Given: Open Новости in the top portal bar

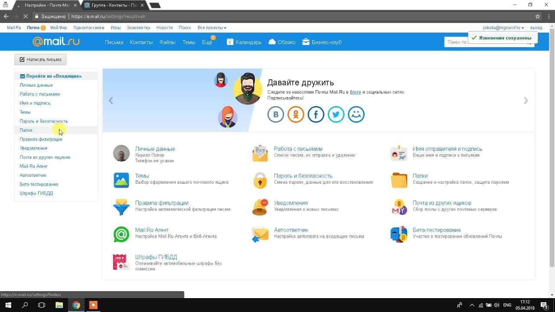Looking at the screenshot, I should [x=164, y=27].
